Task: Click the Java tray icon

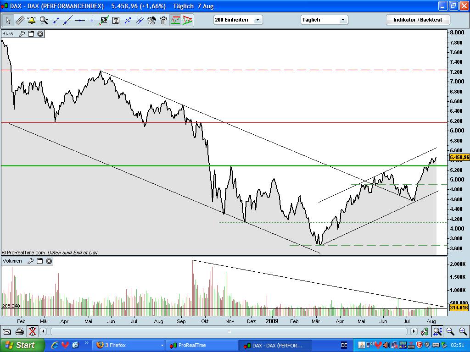Action: click(x=362, y=345)
